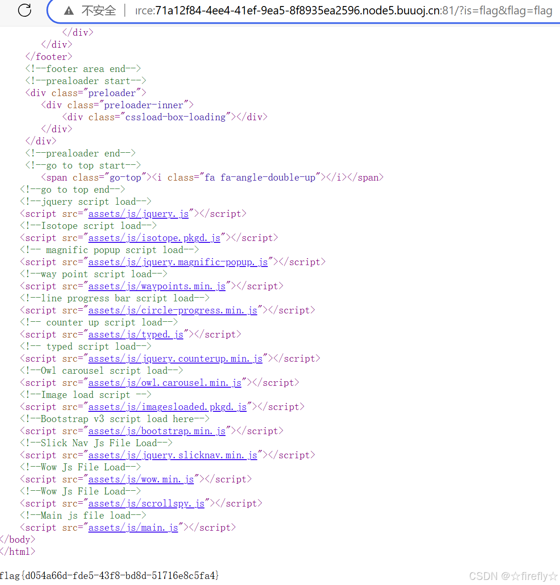This screenshot has width=560, height=585.
Task: Click the closing body tag line
Action: tap(18, 539)
